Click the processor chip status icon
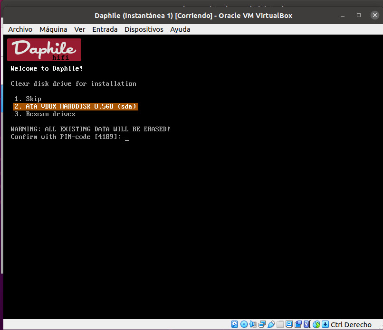 point(307,324)
